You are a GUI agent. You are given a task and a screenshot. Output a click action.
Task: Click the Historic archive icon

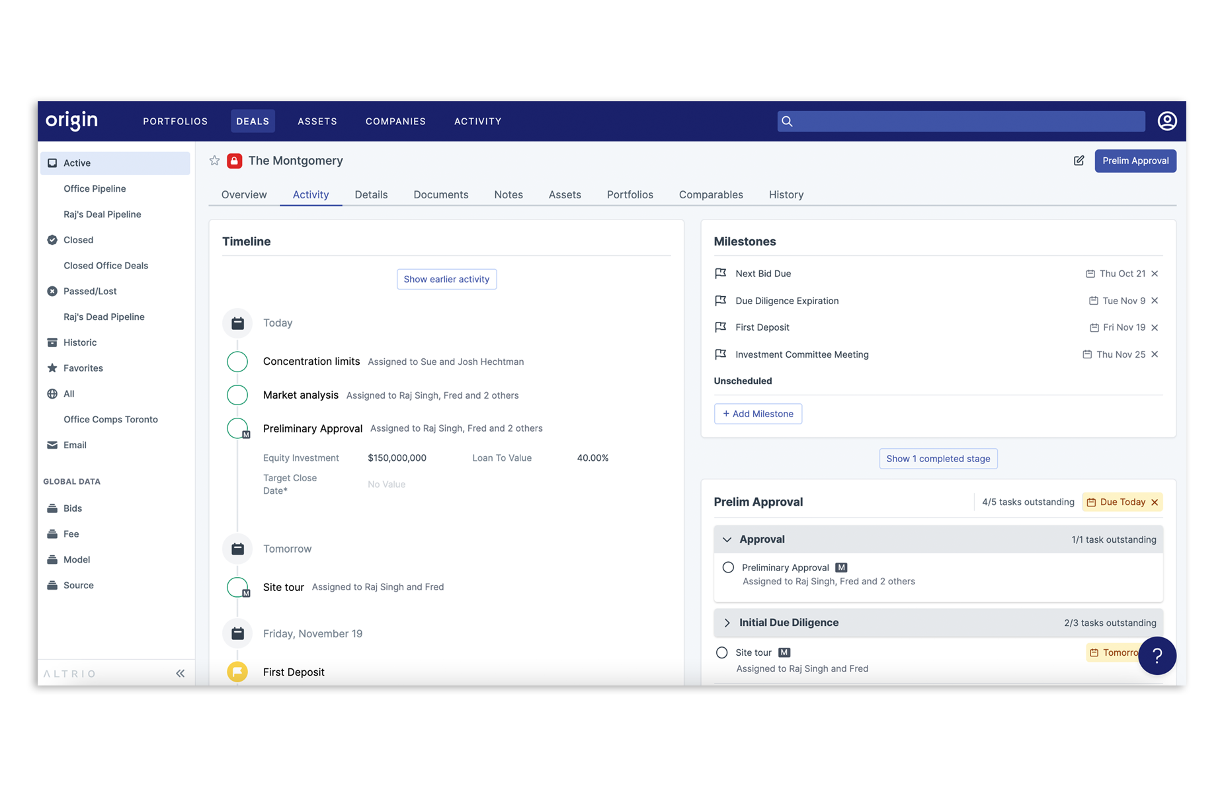(x=52, y=342)
